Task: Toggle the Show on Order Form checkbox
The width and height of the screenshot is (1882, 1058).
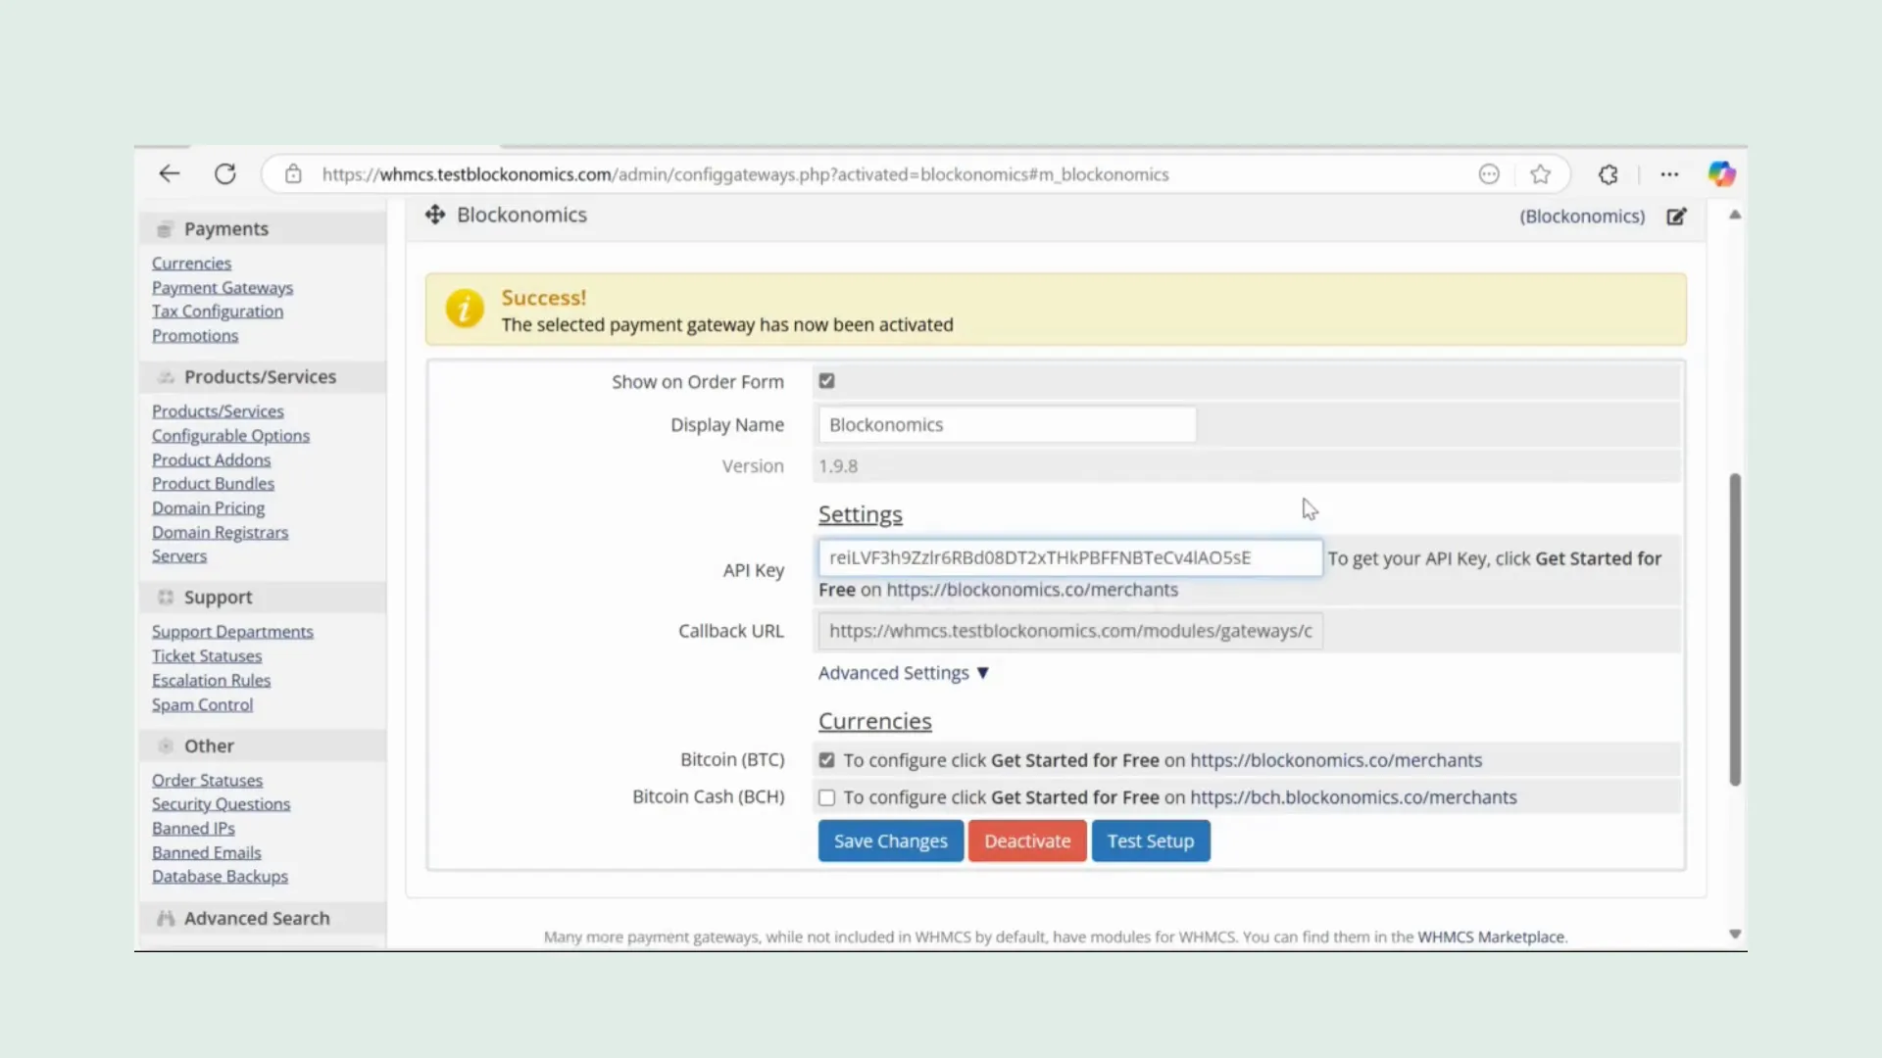Action: click(826, 381)
